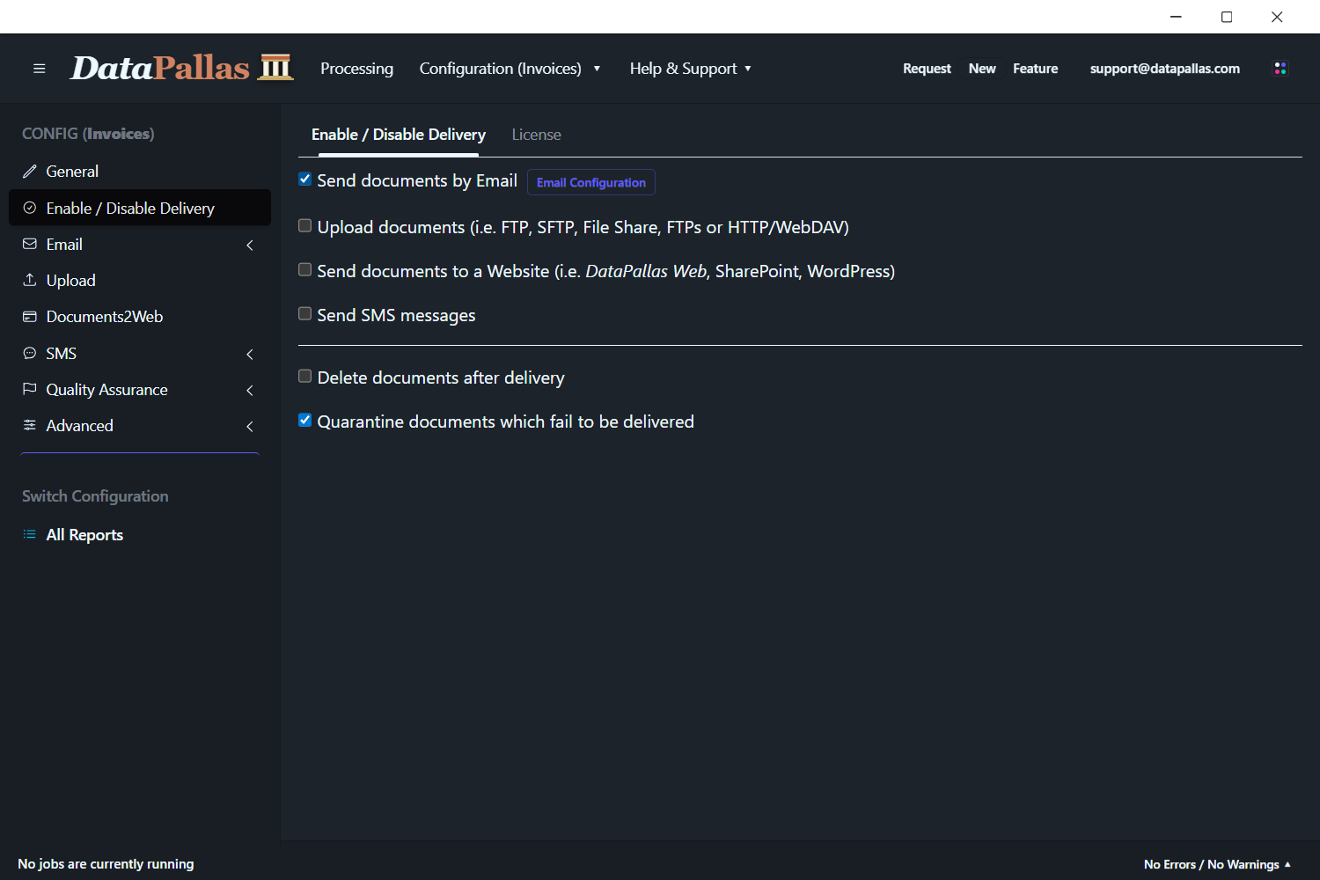The width and height of the screenshot is (1320, 880).
Task: Click the SMS speech bubble icon
Action: pos(30,353)
